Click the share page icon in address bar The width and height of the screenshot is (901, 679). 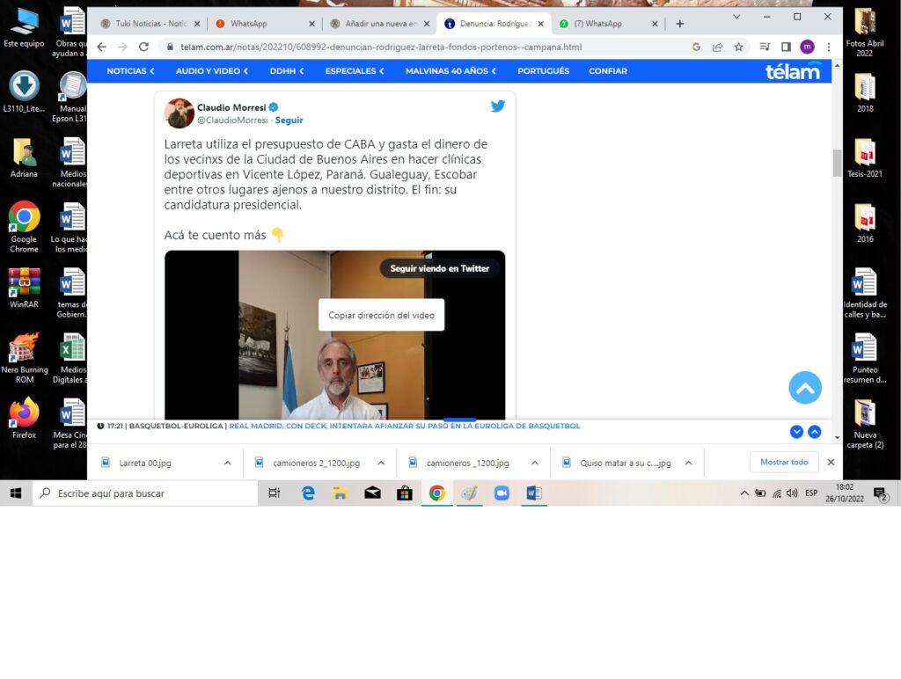click(718, 47)
